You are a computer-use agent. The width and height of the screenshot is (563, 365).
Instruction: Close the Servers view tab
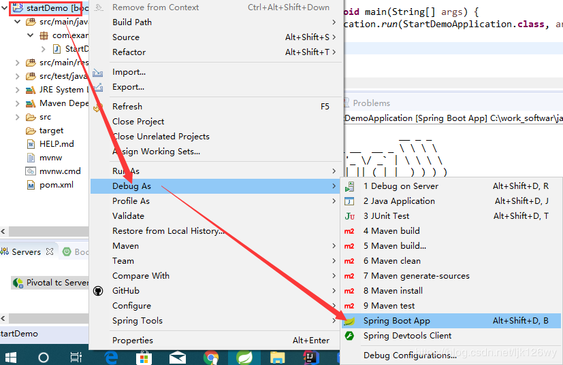(50, 251)
